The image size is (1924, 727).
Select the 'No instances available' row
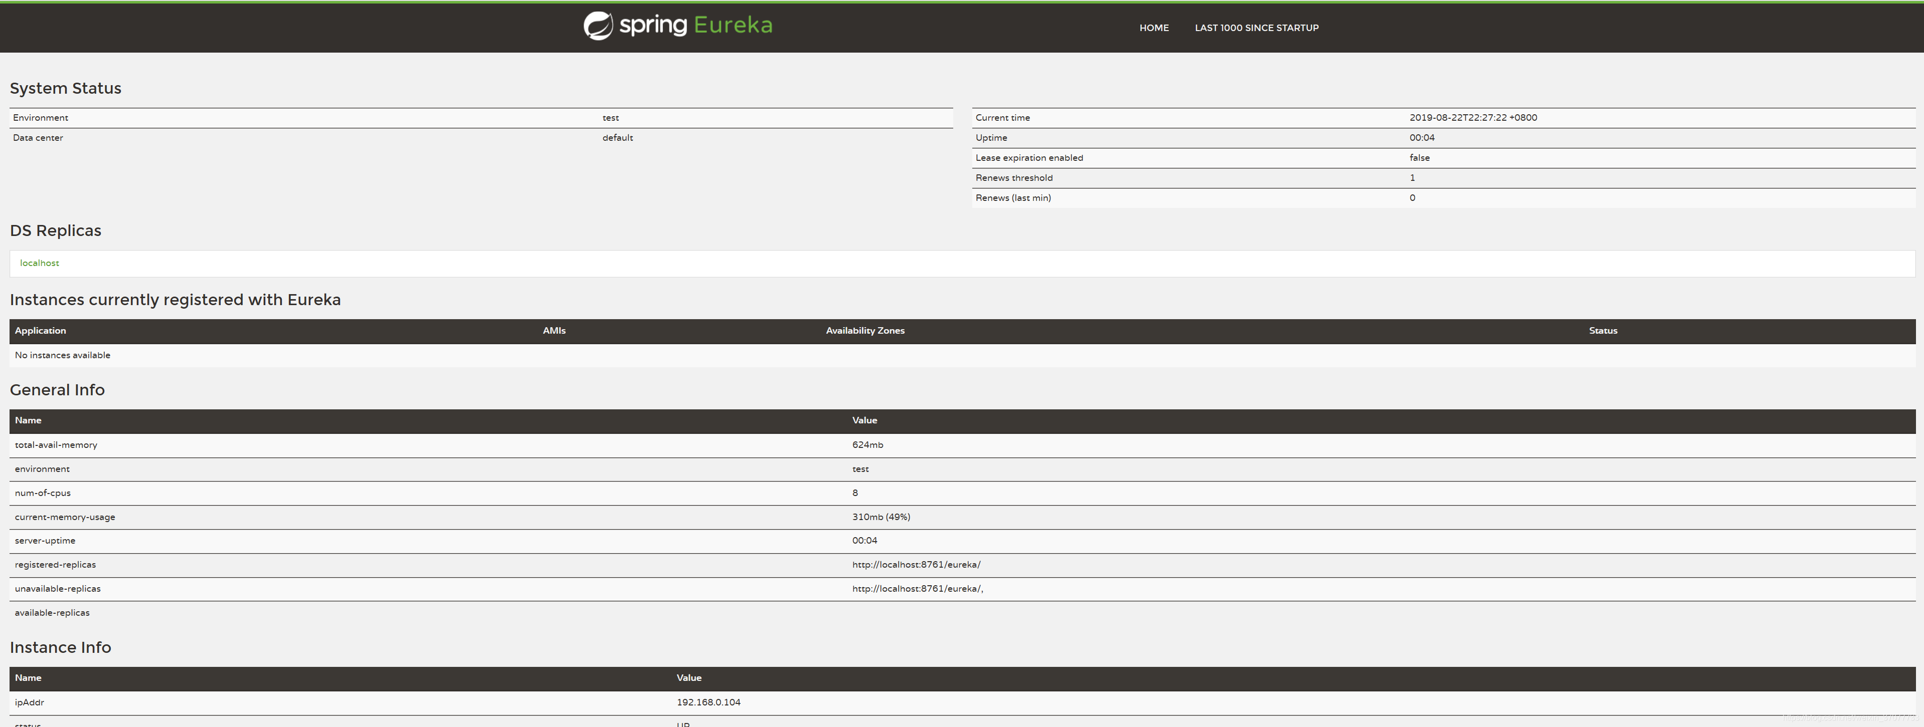point(962,355)
